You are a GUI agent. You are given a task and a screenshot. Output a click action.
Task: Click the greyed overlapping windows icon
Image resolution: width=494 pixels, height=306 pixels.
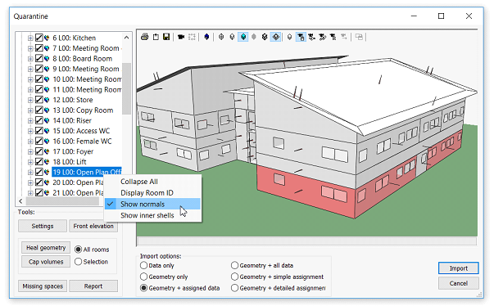tap(359, 37)
